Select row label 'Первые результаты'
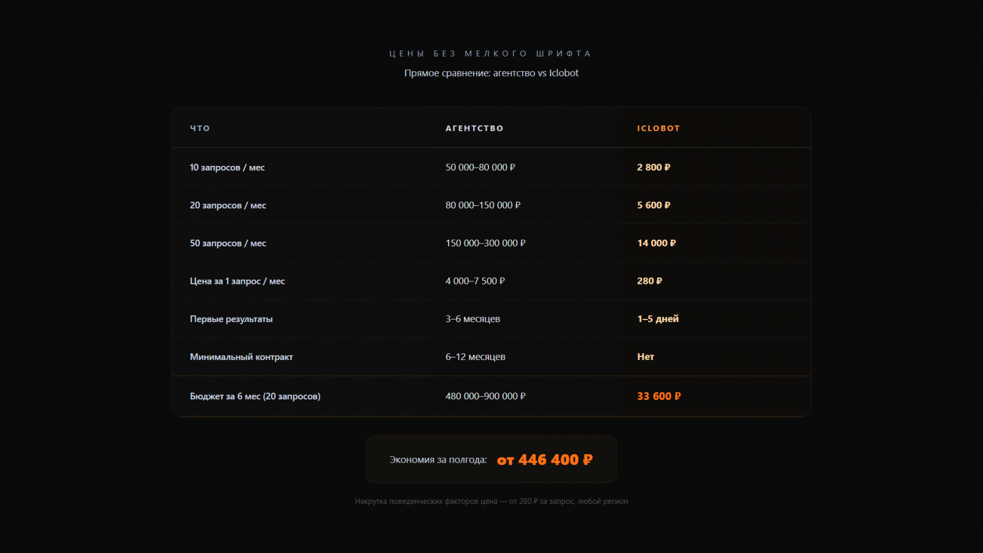The height and width of the screenshot is (553, 983). click(x=231, y=320)
